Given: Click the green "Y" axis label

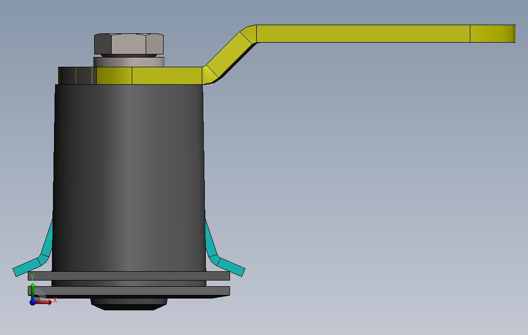Looking at the screenshot, I should click(x=32, y=277).
